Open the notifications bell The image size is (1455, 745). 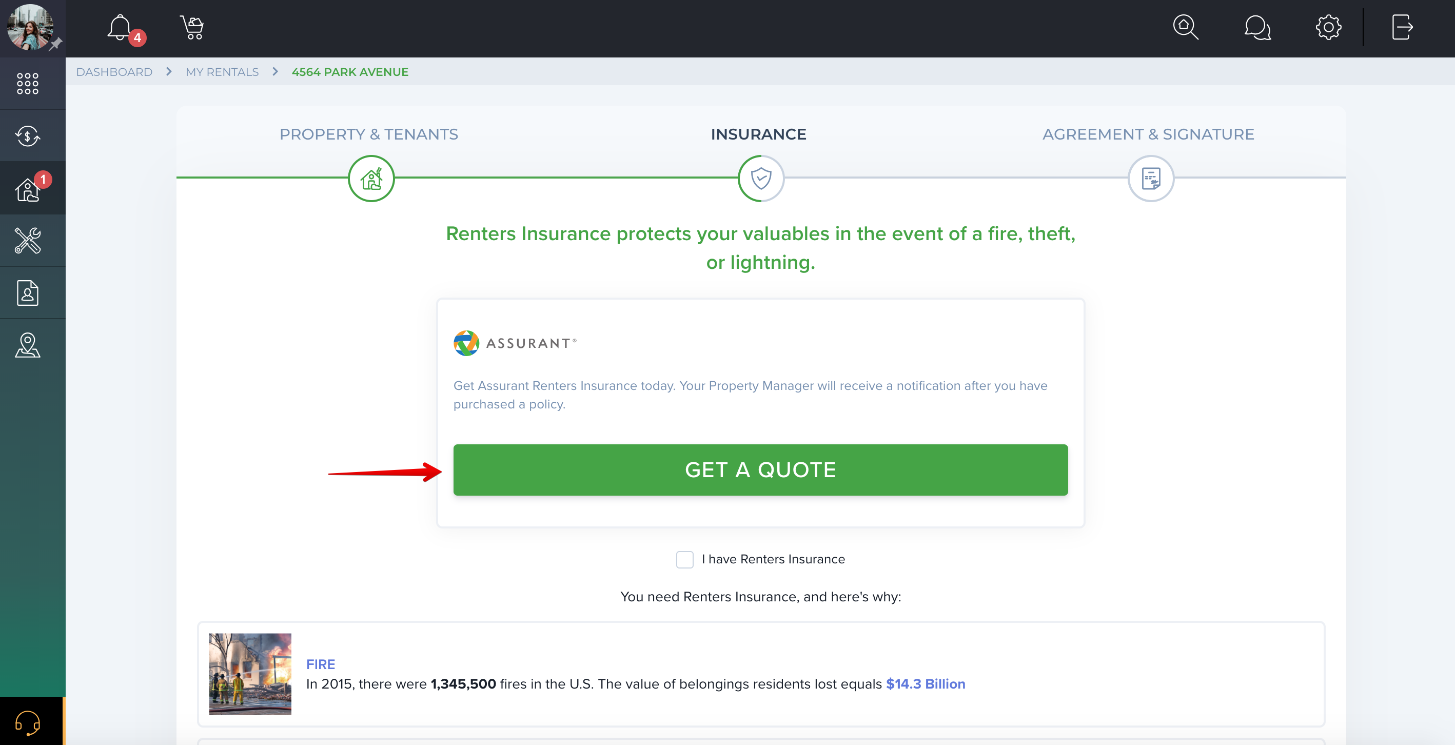[120, 27]
